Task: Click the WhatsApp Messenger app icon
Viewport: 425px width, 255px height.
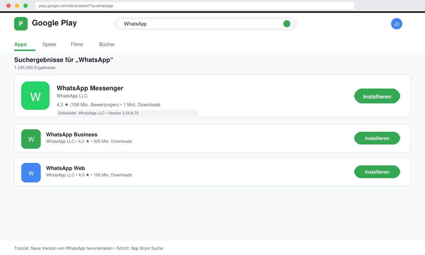Action: pos(35,96)
